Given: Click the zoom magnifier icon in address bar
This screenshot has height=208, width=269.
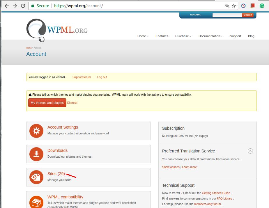Looking at the screenshot, I should pyautogui.click(x=227, y=6).
